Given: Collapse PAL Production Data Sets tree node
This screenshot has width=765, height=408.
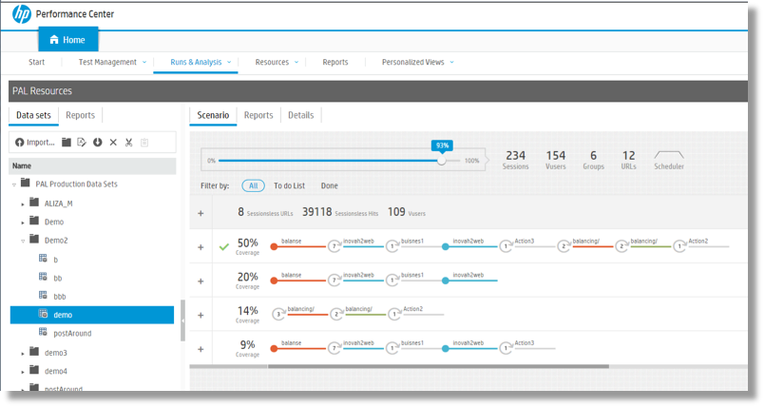Looking at the screenshot, I should (x=14, y=185).
